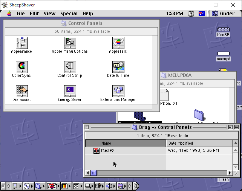Click zoom box of Drag -> Control Panels window
The height and width of the screenshot is (191, 242).
pos(230,127)
